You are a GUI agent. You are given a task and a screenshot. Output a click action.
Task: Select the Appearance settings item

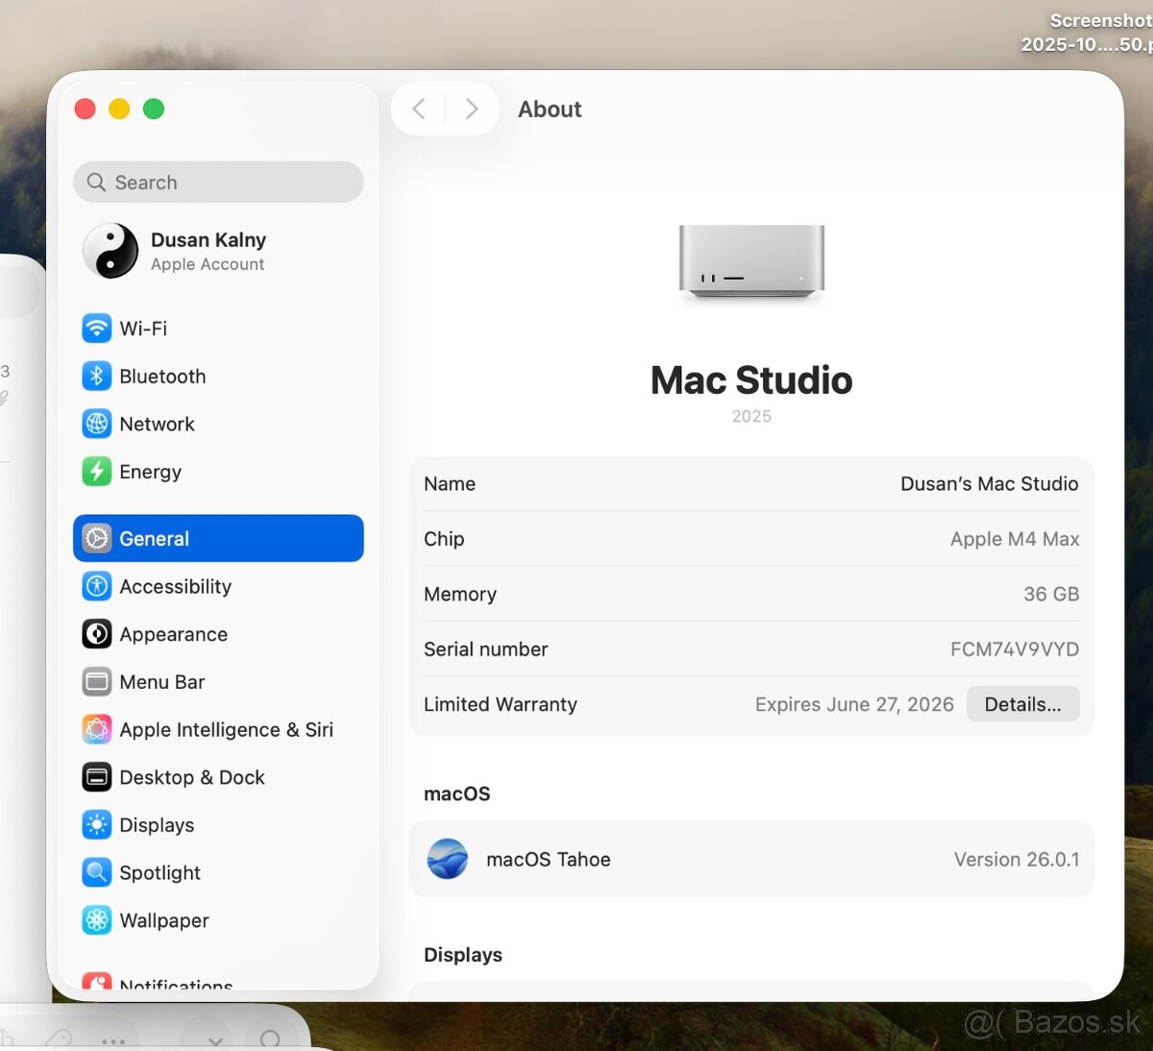pos(173,634)
